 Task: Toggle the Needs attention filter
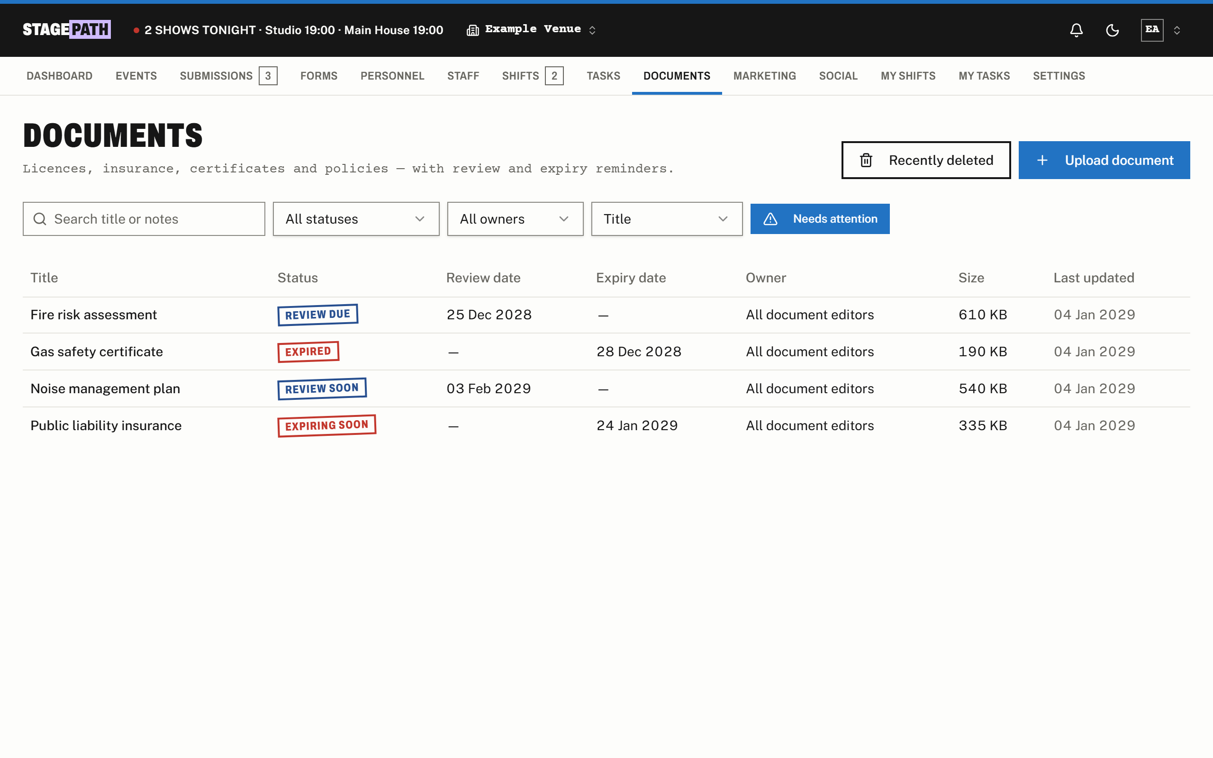pyautogui.click(x=820, y=218)
